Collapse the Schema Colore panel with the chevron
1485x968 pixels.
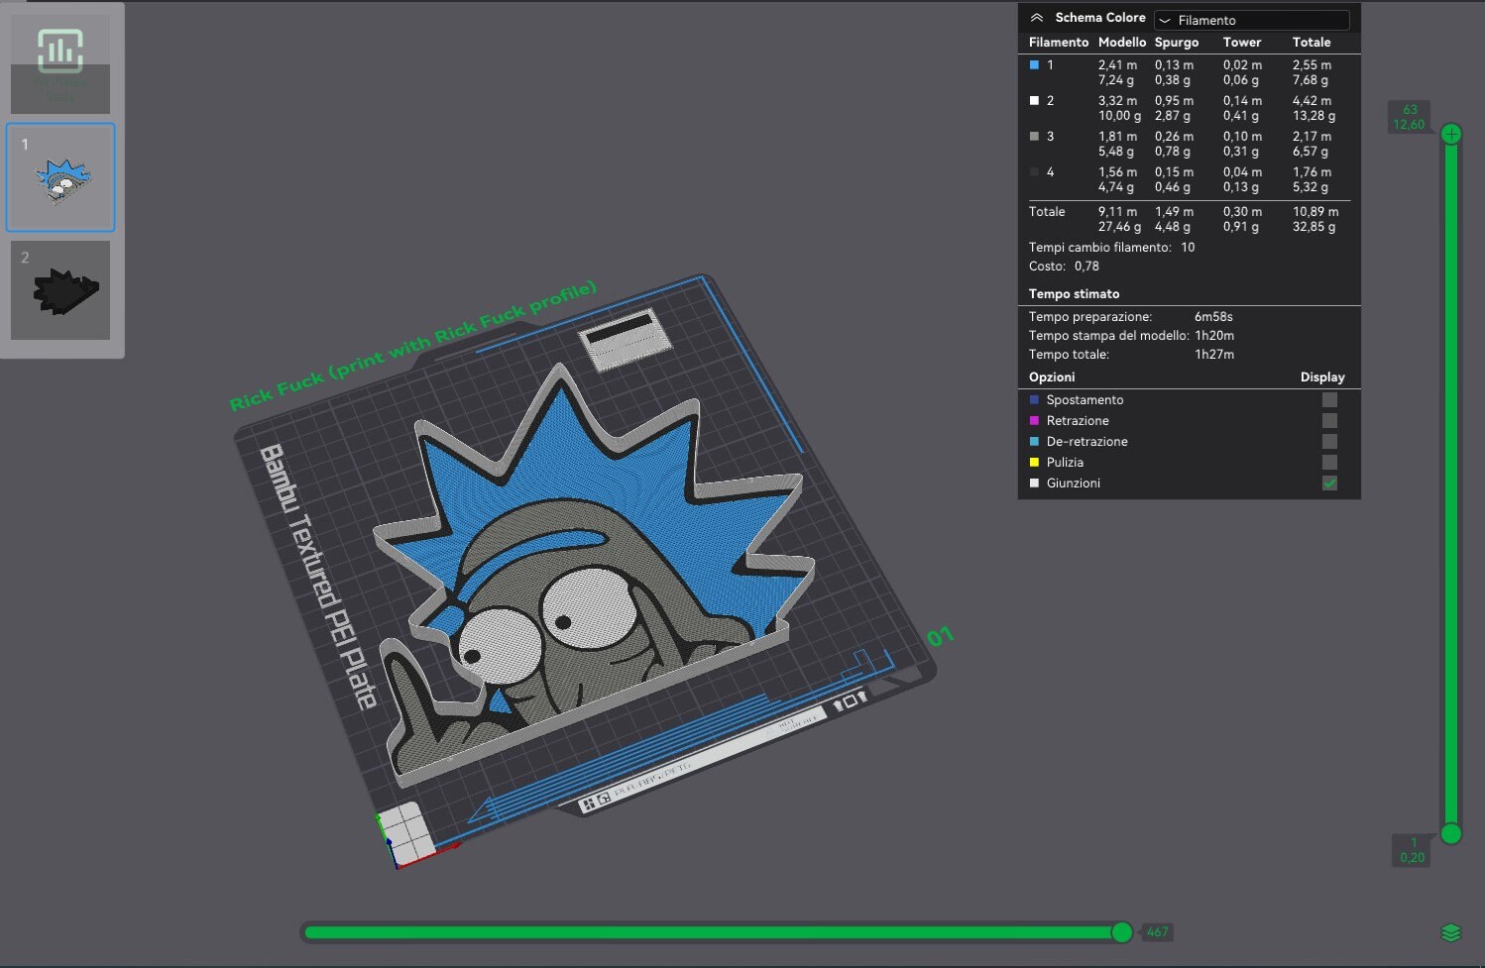point(1037,17)
